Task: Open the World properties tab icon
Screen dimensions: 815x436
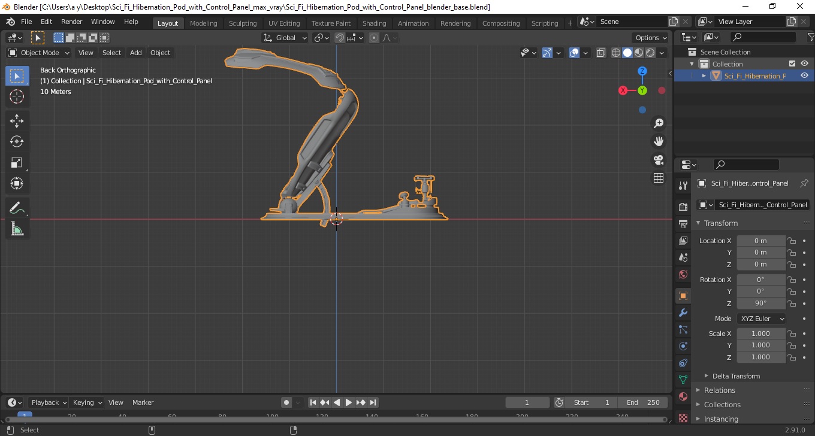Action: point(683,274)
